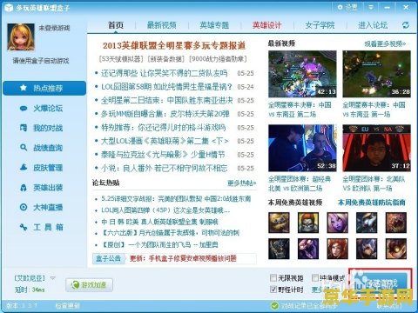Open 本周免费英雄防坑指南 link
Screen dimensions: 418x313
(372, 203)
